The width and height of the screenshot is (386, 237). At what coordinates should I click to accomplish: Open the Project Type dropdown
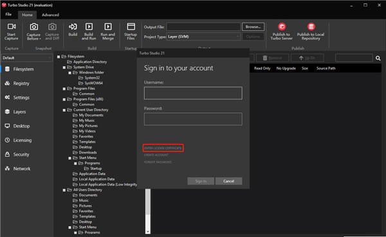coord(203,37)
